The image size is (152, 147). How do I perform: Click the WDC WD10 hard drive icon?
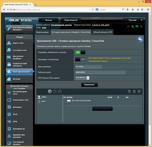(x=69, y=101)
